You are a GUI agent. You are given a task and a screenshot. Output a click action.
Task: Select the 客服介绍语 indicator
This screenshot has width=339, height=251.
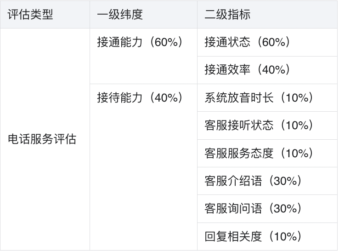coord(233,181)
